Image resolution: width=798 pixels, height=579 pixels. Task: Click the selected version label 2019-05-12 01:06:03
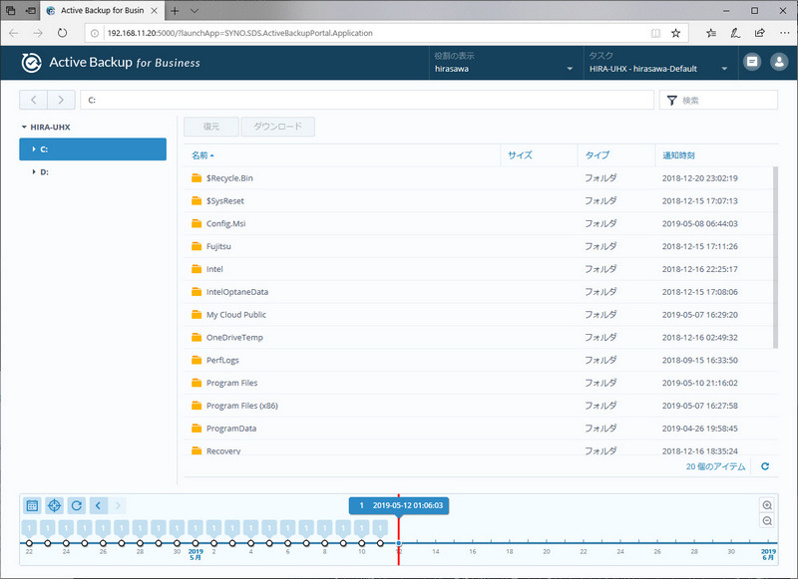coord(398,505)
